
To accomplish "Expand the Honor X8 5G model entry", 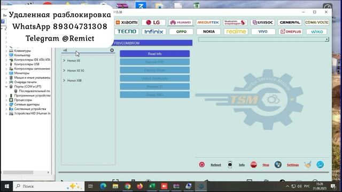I will click(64, 70).
